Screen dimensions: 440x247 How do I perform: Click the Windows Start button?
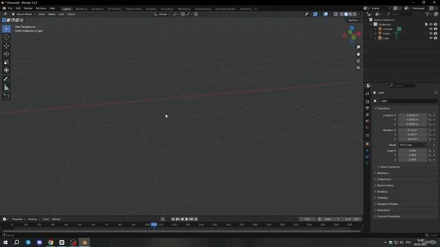[5, 242]
